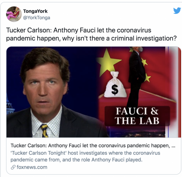Image resolution: width=182 pixels, height=177 pixels.
Task: Click the link chain icon beside foxnews.com
Action: (13, 167)
